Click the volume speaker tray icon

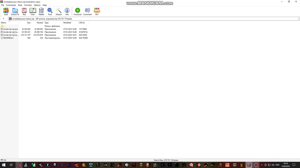[x=273, y=165]
